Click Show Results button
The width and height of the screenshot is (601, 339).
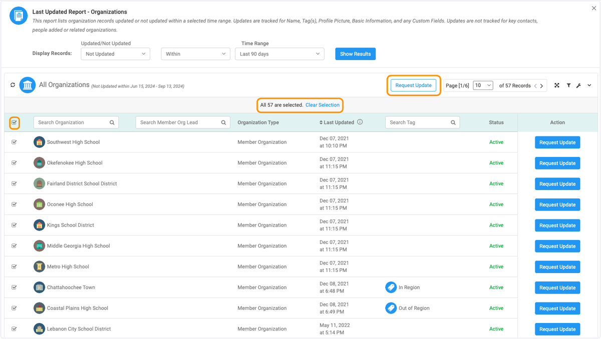point(356,54)
